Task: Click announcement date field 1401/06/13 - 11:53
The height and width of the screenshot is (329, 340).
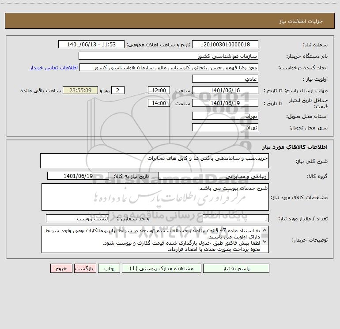Action: coord(91,44)
